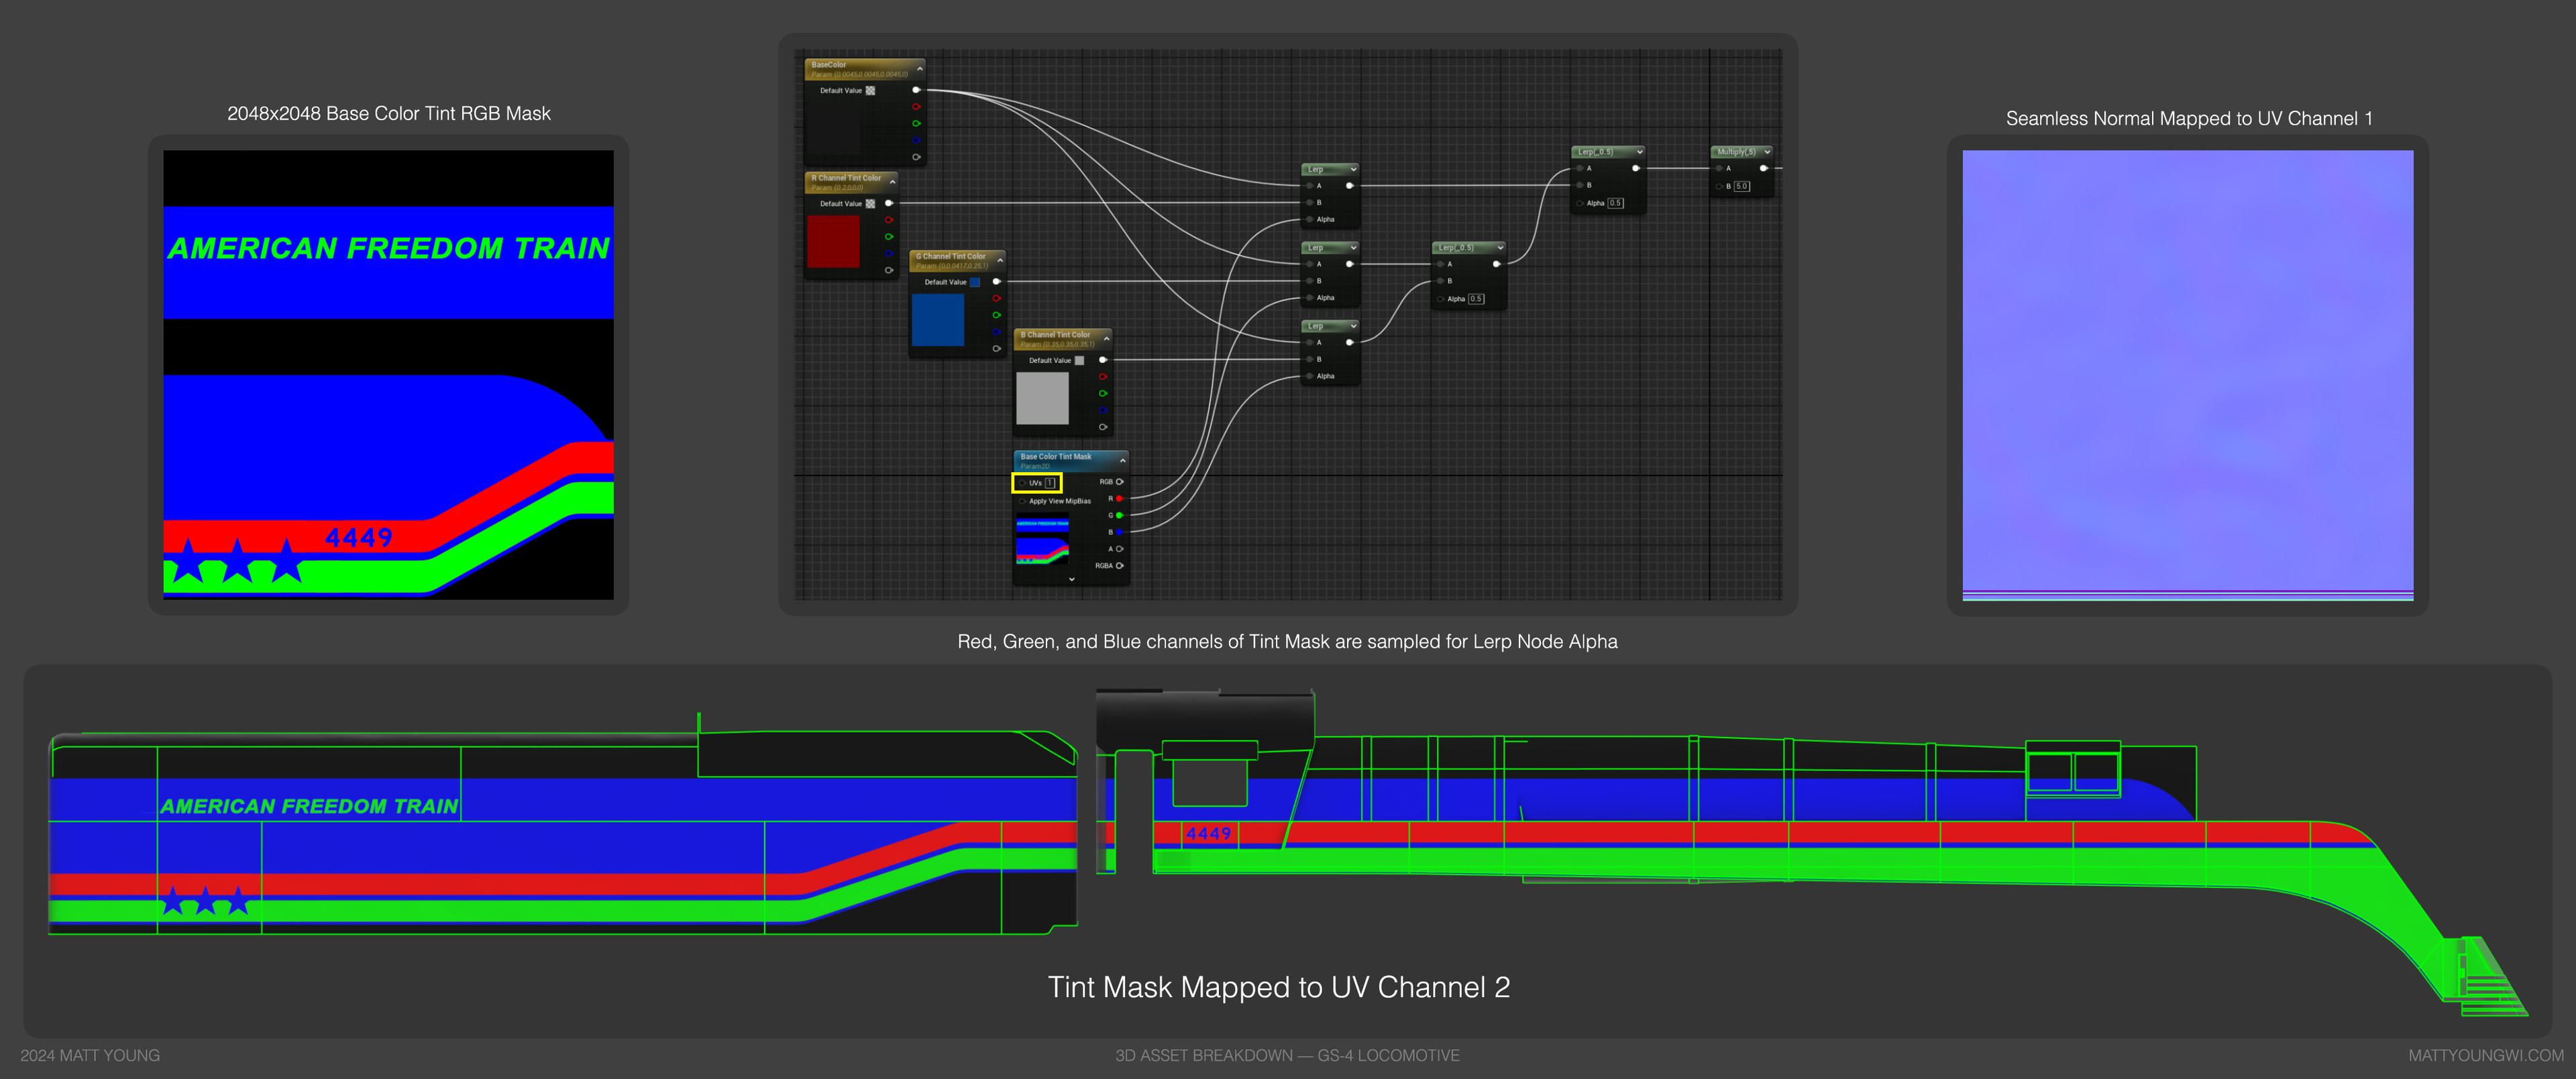Screen dimensions: 2576x1079
Task: Click R Channel Tint Color white output pin
Action: [x=889, y=203]
